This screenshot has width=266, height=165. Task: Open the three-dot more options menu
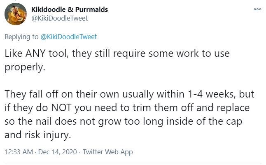point(257,9)
